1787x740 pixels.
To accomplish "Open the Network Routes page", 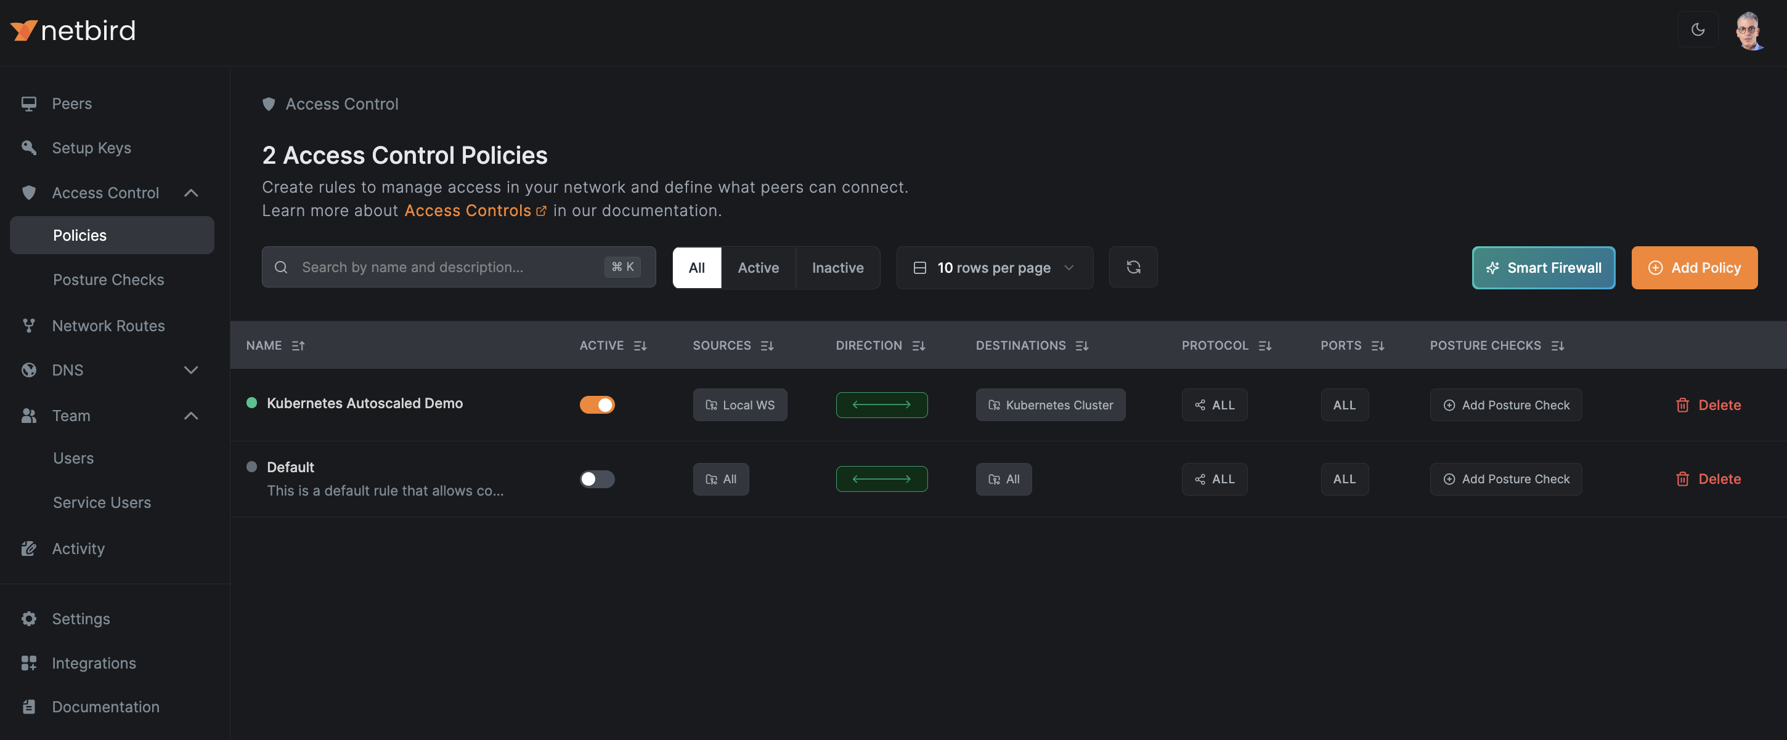I will tap(108, 325).
